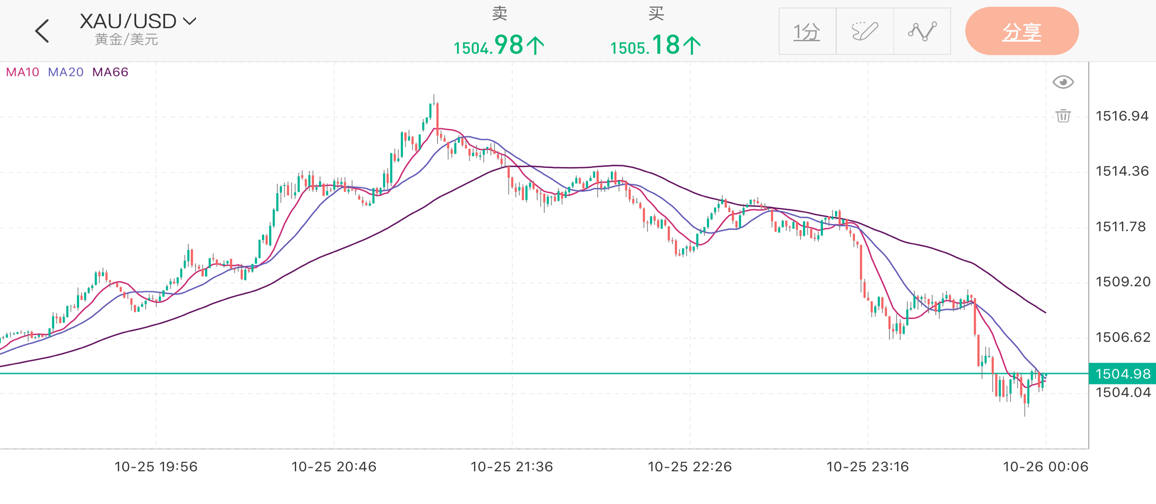
Task: Select the MA66 indicator label
Action: (x=110, y=72)
